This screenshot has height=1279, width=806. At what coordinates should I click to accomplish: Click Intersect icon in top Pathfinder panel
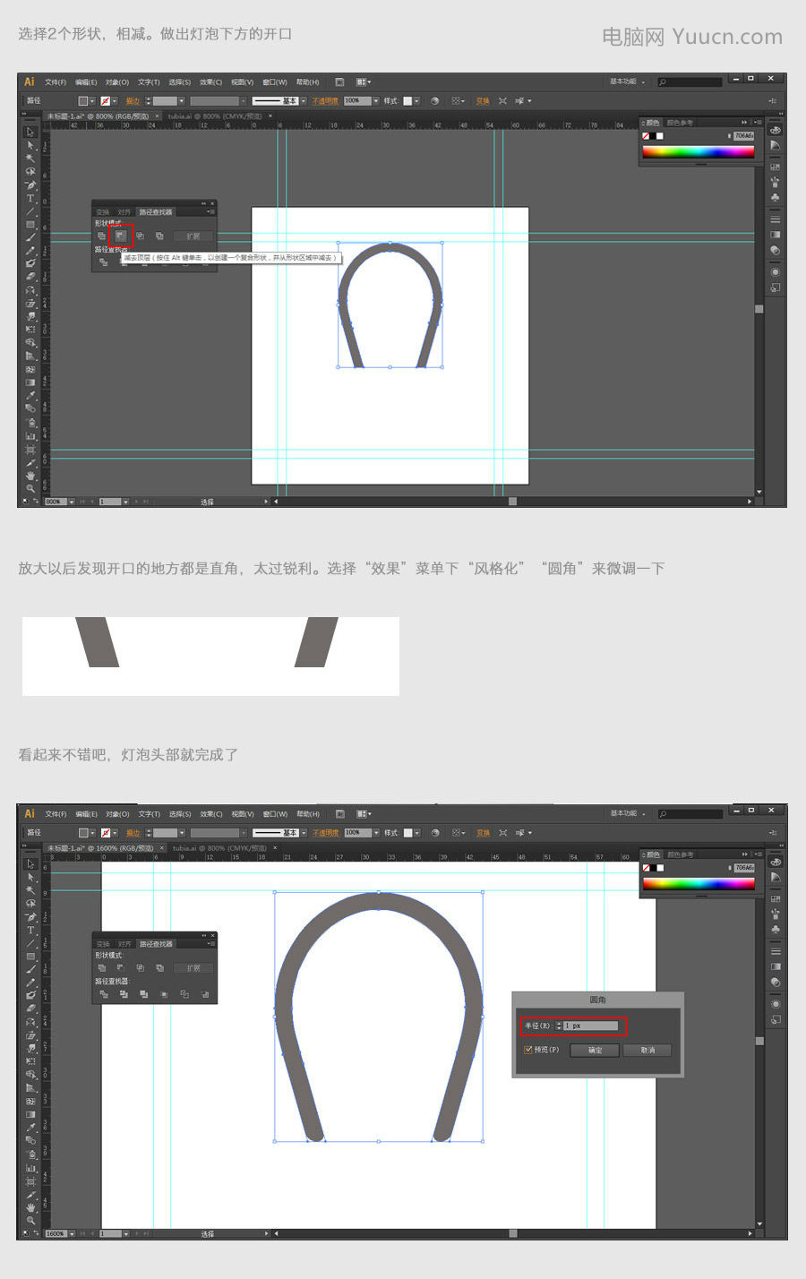coord(140,236)
